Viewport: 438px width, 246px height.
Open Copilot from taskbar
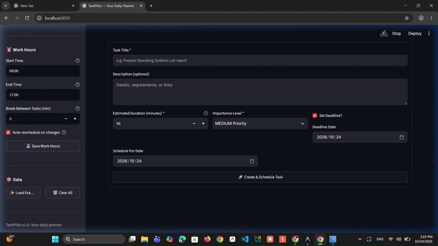pyautogui.click(x=170, y=239)
